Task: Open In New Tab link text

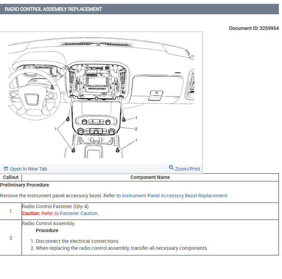Action: (x=29, y=169)
